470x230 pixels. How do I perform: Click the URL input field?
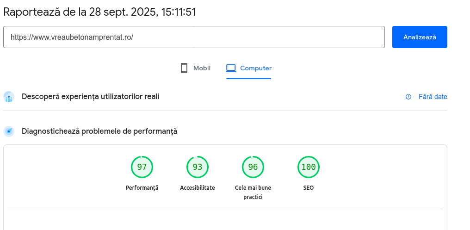coord(193,37)
